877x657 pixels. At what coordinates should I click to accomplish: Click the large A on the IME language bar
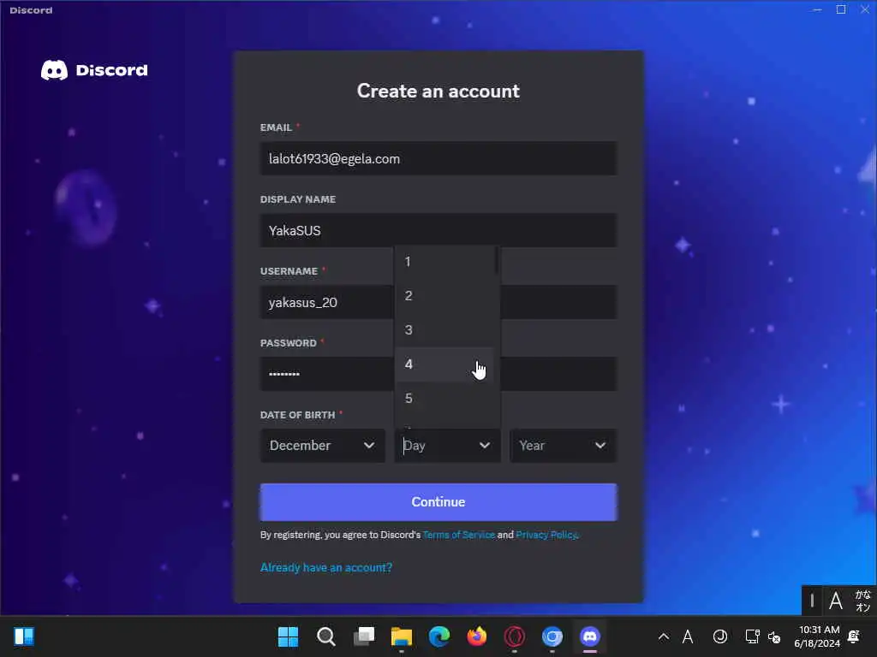pyautogui.click(x=836, y=601)
